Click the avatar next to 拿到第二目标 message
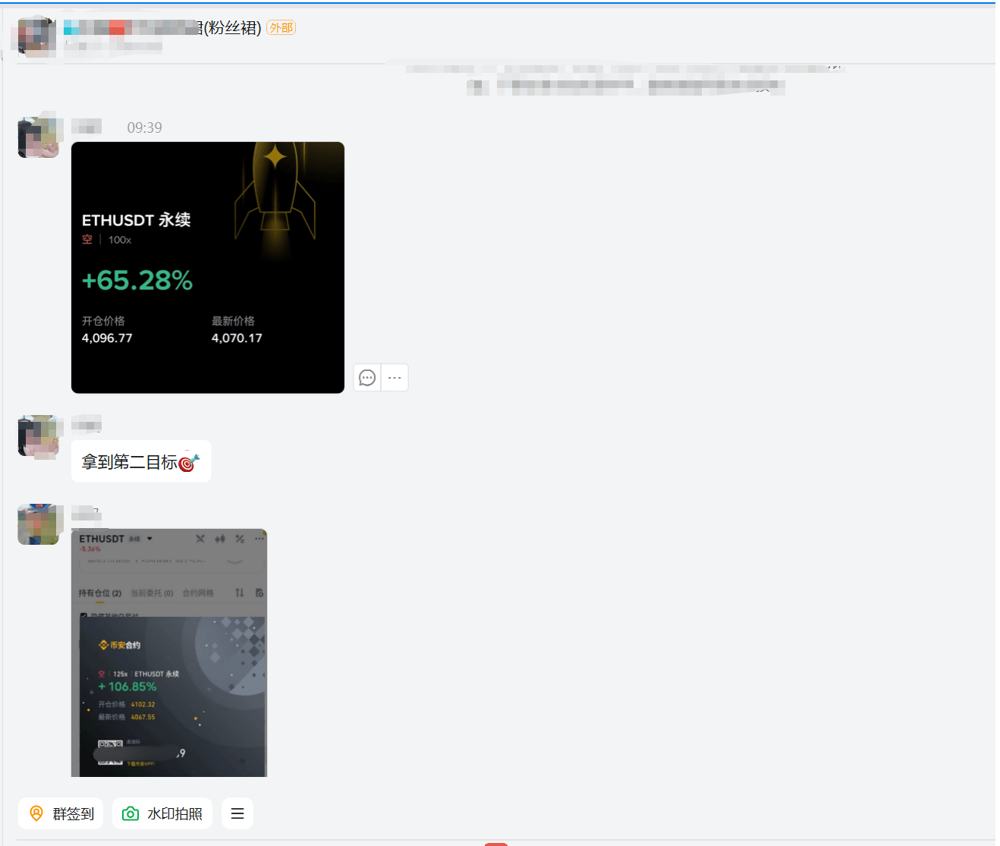 (x=39, y=436)
